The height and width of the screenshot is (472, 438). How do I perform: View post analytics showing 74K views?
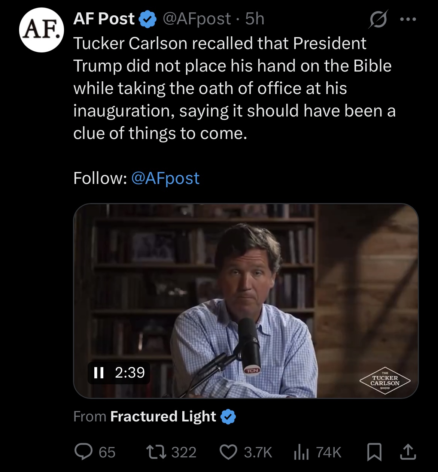coord(317,452)
